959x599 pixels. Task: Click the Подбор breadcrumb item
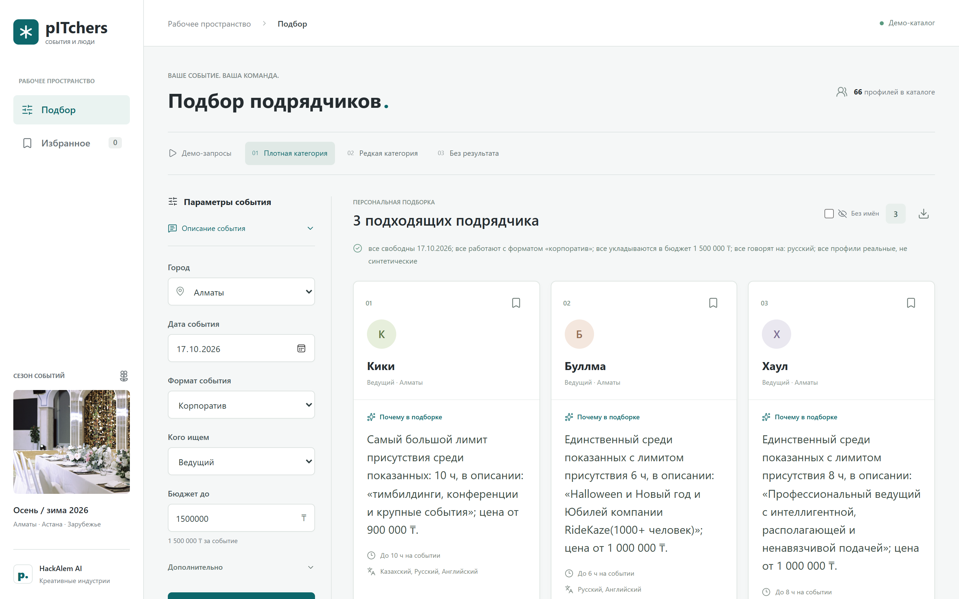click(x=292, y=24)
